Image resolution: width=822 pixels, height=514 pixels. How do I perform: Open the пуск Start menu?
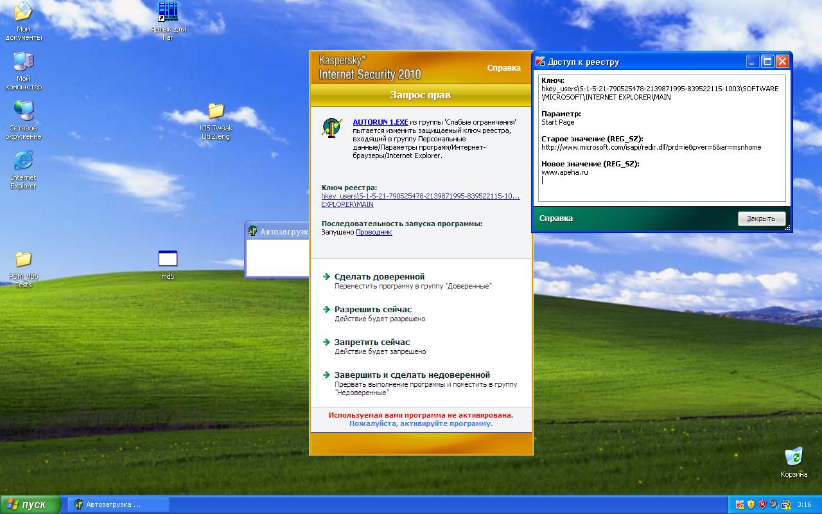tap(31, 504)
